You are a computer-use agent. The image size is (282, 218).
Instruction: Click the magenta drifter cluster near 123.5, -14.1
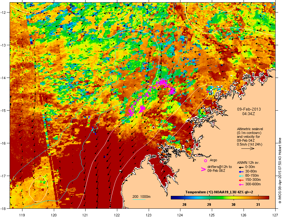[x=163, y=82]
